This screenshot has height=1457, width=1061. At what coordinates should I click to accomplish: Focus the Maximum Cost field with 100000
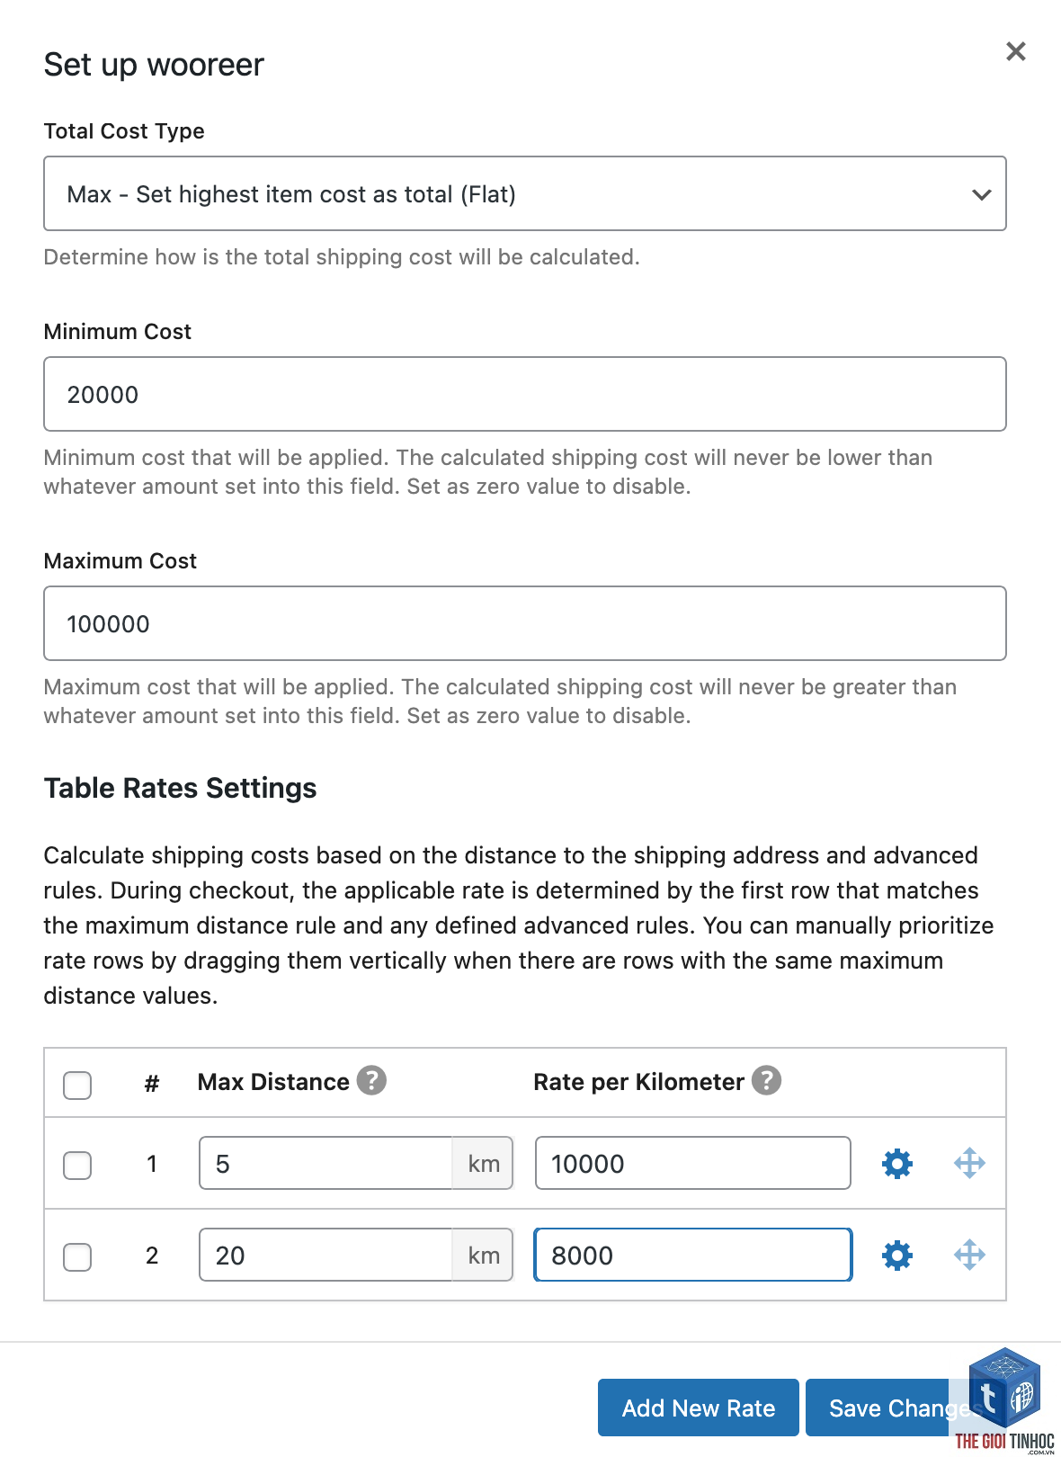[x=525, y=623]
